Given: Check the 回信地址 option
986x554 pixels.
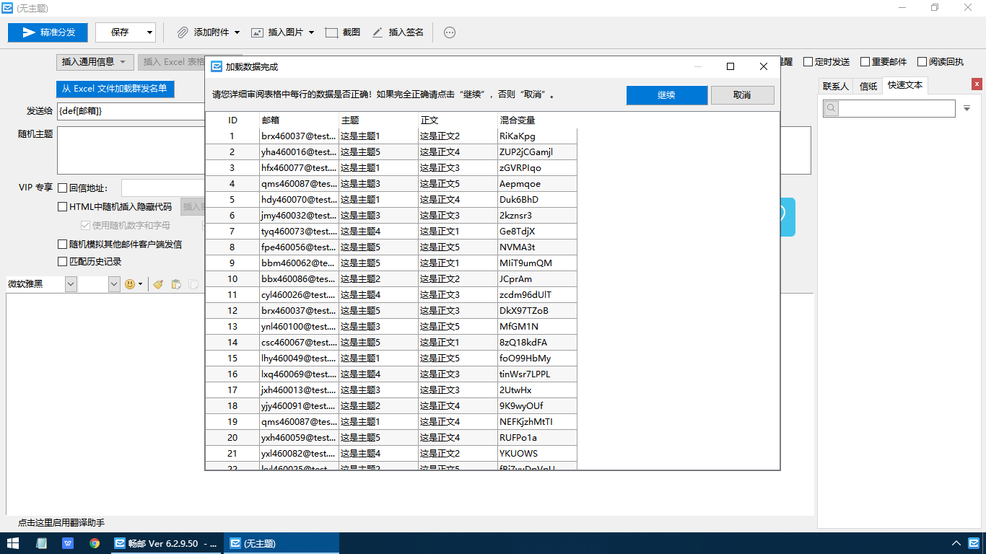Looking at the screenshot, I should pyautogui.click(x=63, y=188).
